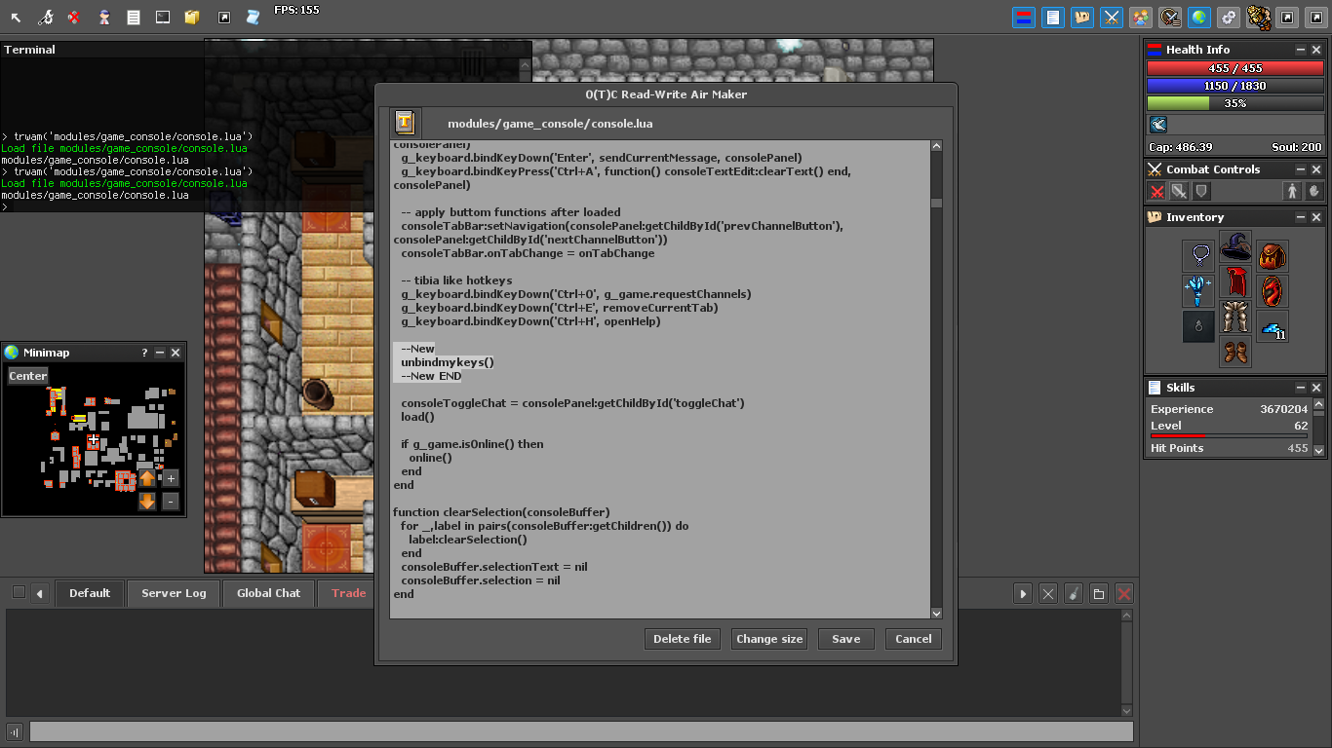This screenshot has width=1332, height=748.
Task: Click the leg armor inventory slot
Action: click(1235, 318)
